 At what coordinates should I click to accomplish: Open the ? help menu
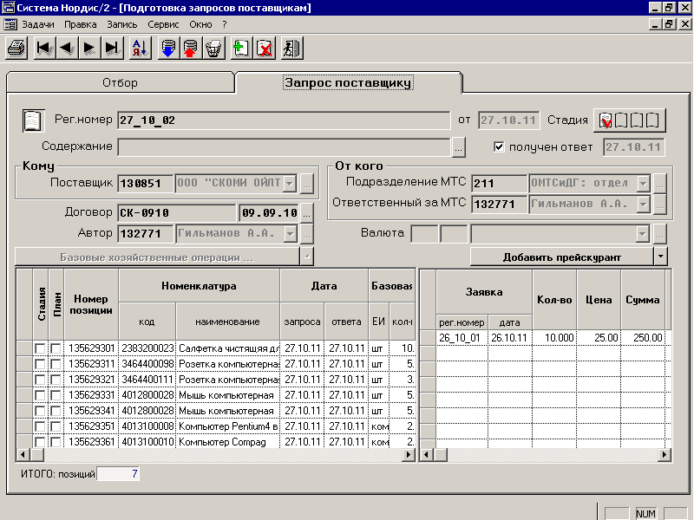225,25
